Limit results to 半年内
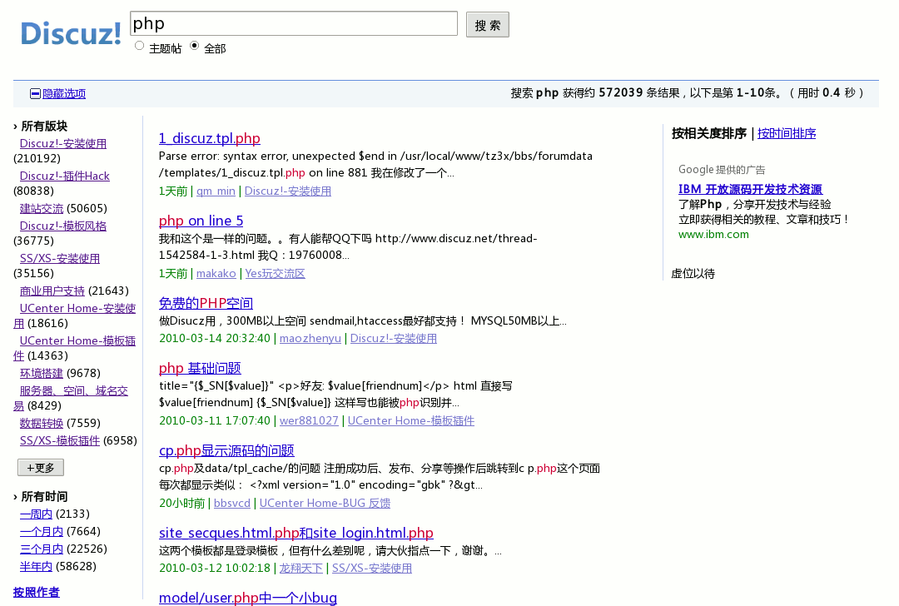 [x=36, y=566]
